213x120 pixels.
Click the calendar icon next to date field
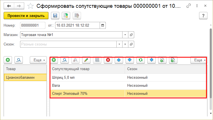tap(102, 25)
